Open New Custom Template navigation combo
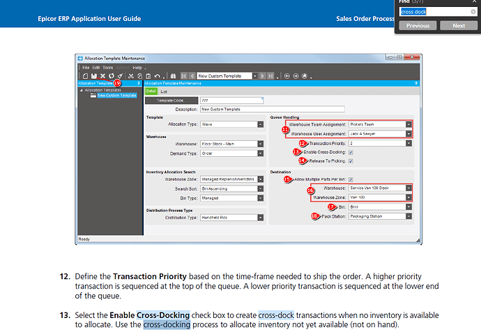The image size is (481, 332). coord(255,76)
